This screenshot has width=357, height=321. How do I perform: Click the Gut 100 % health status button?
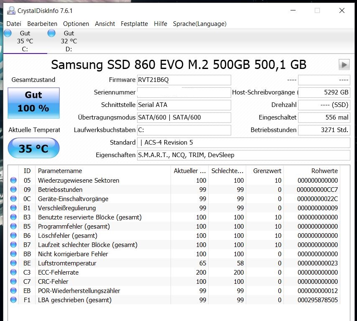(x=34, y=103)
